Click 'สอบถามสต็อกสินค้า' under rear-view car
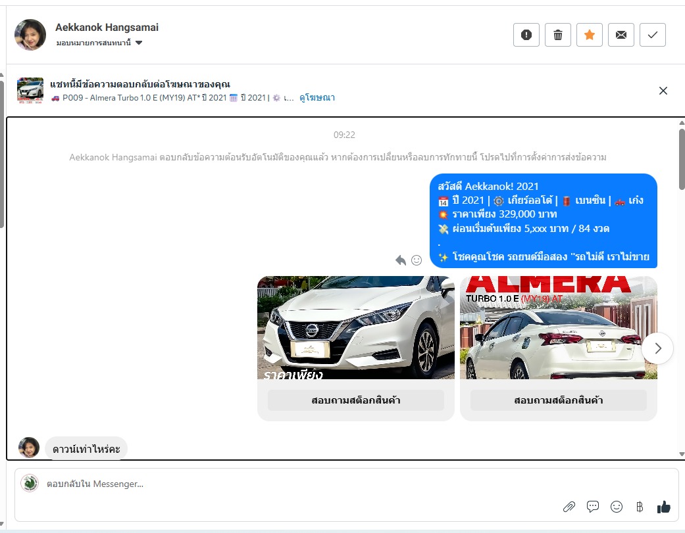 [x=559, y=400]
